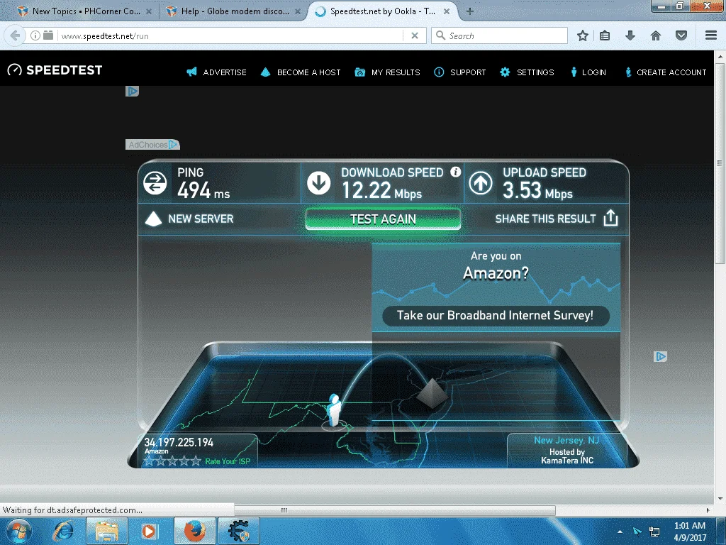This screenshot has width=726, height=545.
Task: Open My Results page
Action: tap(396, 72)
